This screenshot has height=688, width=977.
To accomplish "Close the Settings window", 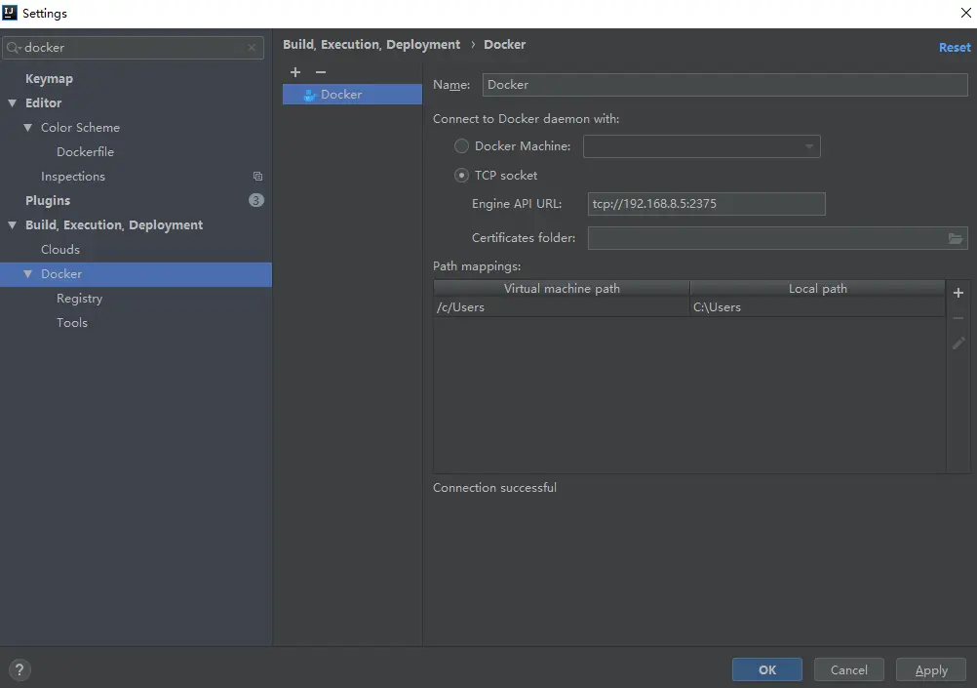I will tap(965, 13).
